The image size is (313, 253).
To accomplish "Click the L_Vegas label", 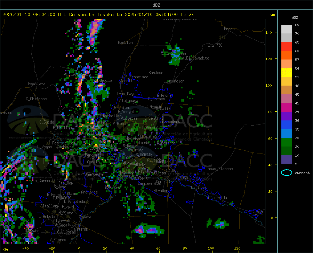I will (45, 147).
